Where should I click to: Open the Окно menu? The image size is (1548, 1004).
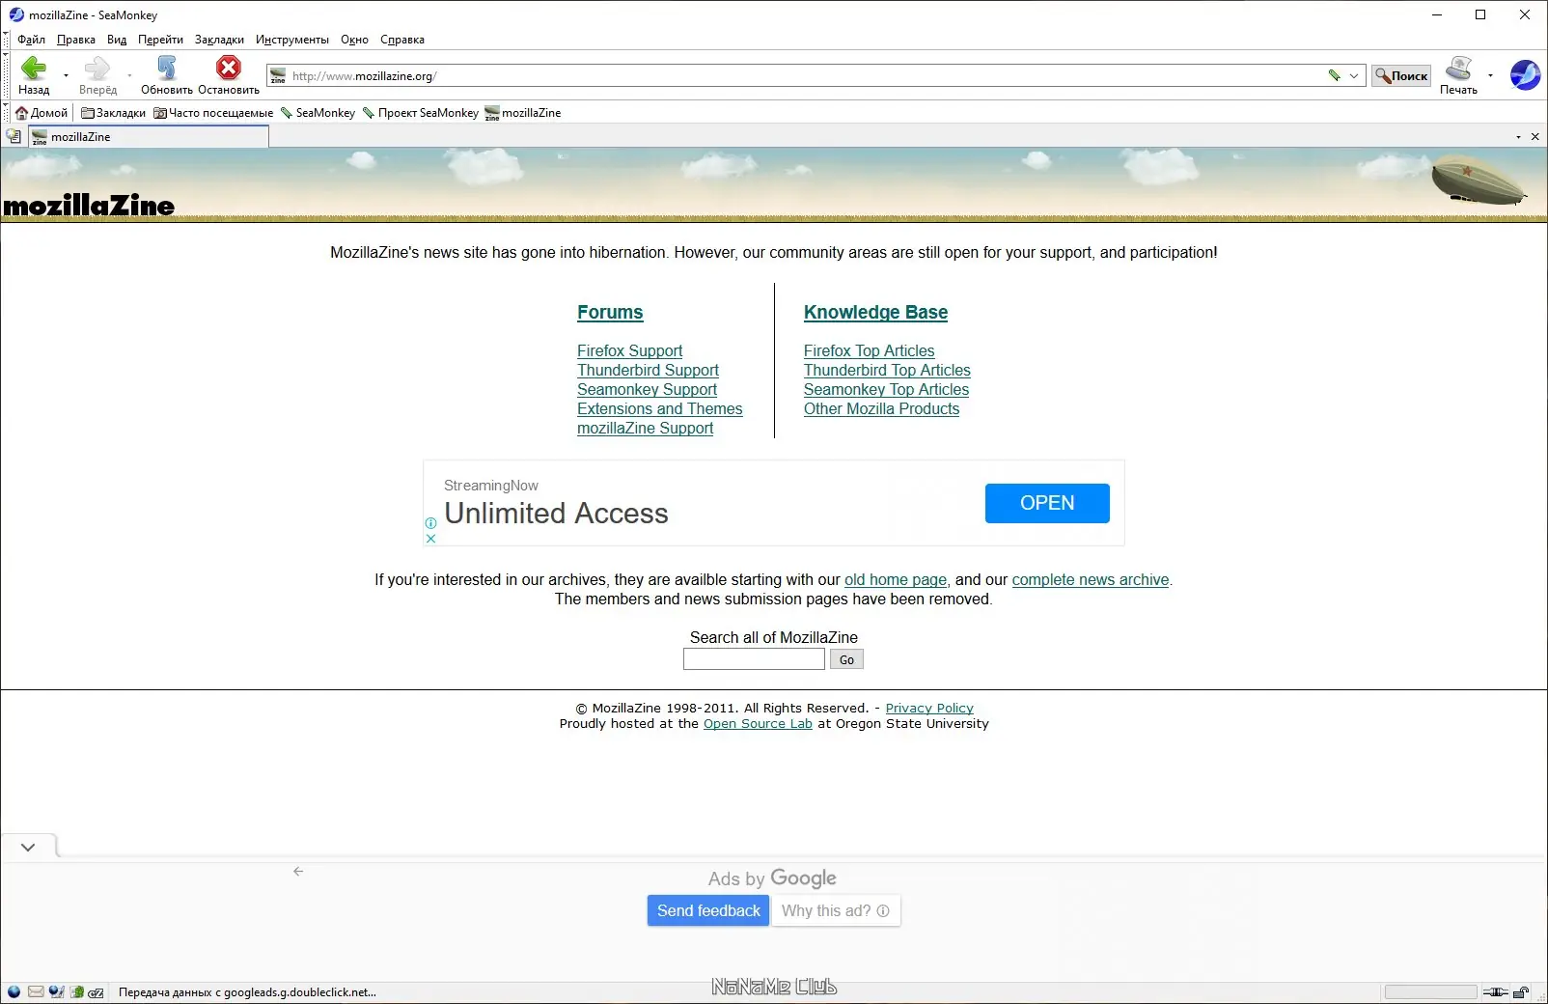tap(354, 40)
